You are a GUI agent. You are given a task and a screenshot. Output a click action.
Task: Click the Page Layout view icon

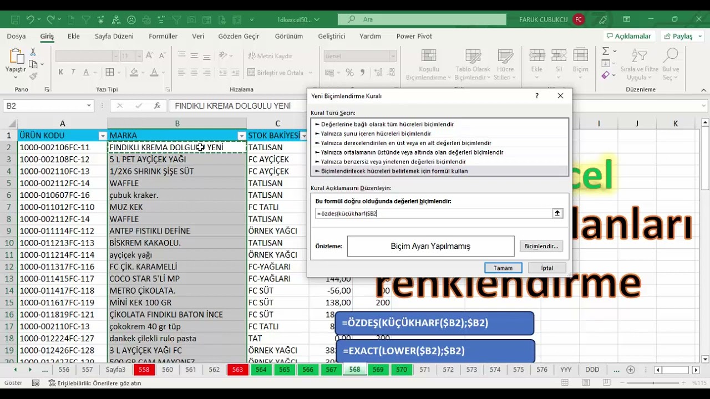click(585, 383)
